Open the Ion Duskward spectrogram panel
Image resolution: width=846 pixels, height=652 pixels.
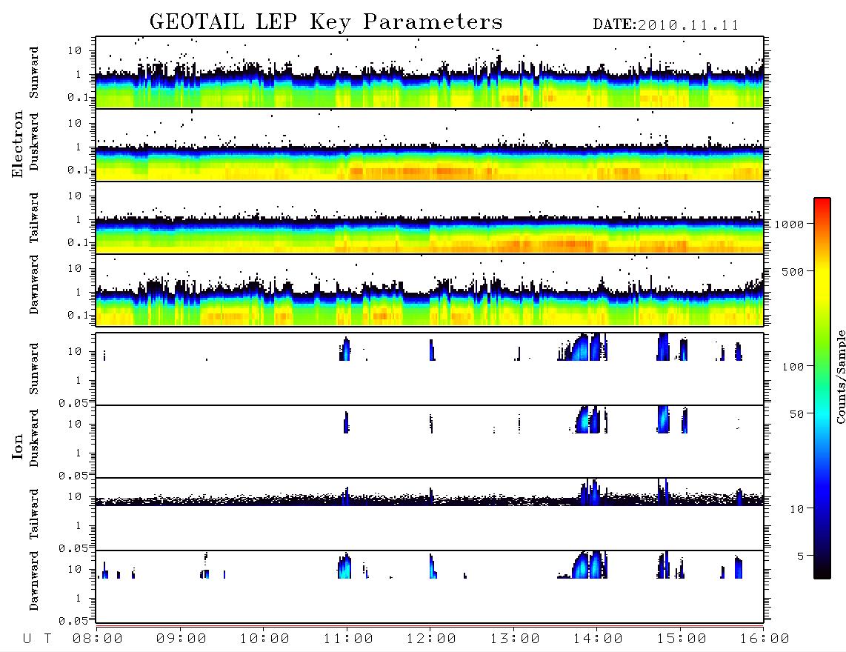coord(430,442)
